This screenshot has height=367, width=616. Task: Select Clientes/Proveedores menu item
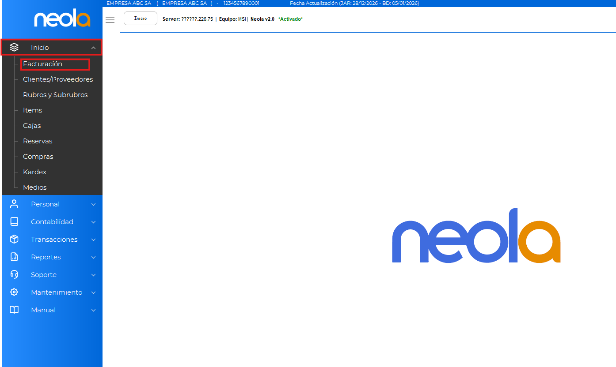[58, 79]
